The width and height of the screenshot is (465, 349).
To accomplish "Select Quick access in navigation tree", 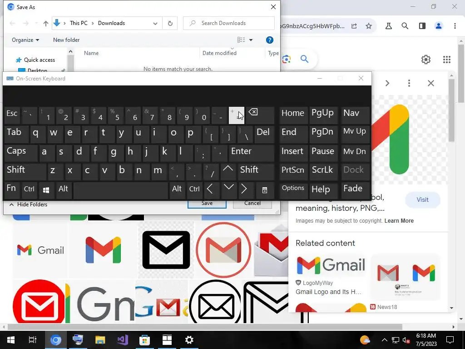I will click(35, 60).
